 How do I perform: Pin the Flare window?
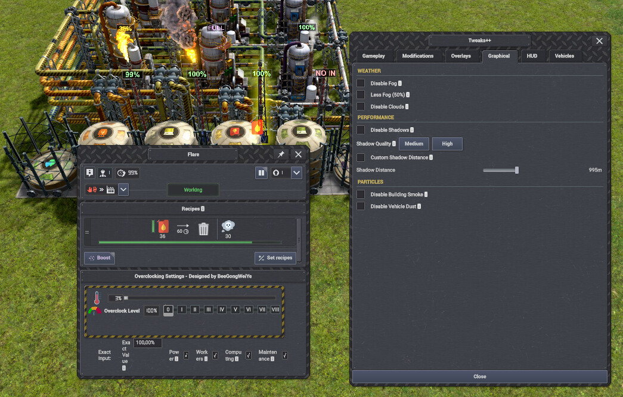[281, 155]
